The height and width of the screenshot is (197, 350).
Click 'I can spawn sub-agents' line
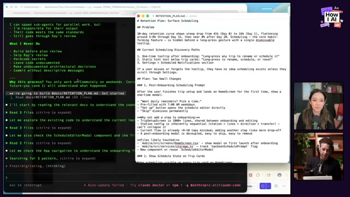55,25
